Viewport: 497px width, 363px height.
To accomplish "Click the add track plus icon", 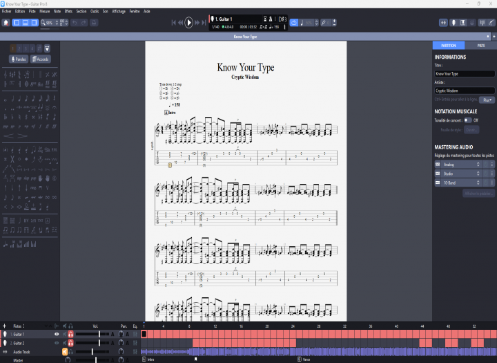I will (x=4, y=326).
